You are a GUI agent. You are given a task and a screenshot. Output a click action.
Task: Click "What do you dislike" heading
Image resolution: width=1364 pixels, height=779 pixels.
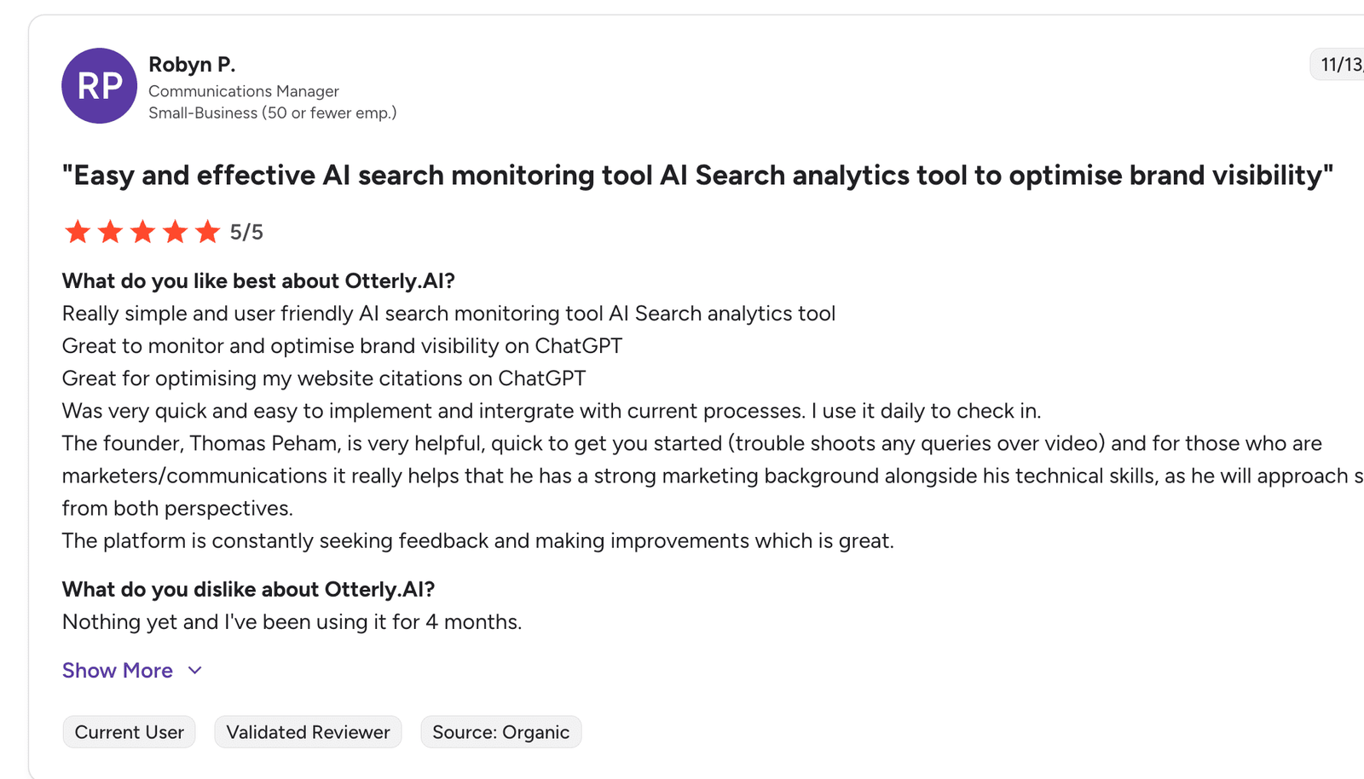pyautogui.click(x=248, y=590)
